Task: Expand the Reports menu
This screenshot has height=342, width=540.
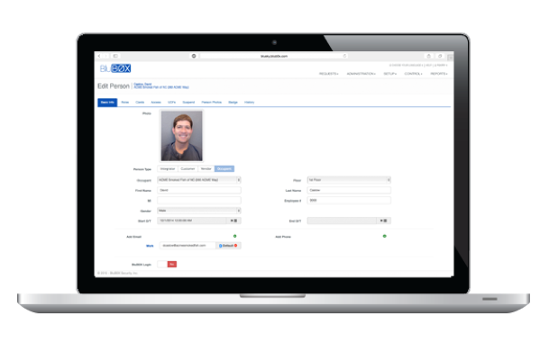Action: pyautogui.click(x=439, y=74)
